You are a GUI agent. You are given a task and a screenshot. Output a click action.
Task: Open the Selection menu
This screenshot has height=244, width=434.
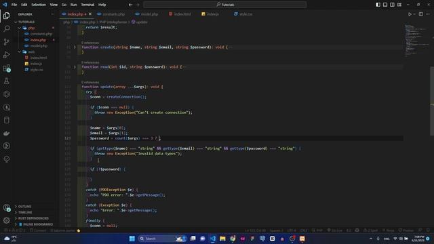[x=39, y=5]
